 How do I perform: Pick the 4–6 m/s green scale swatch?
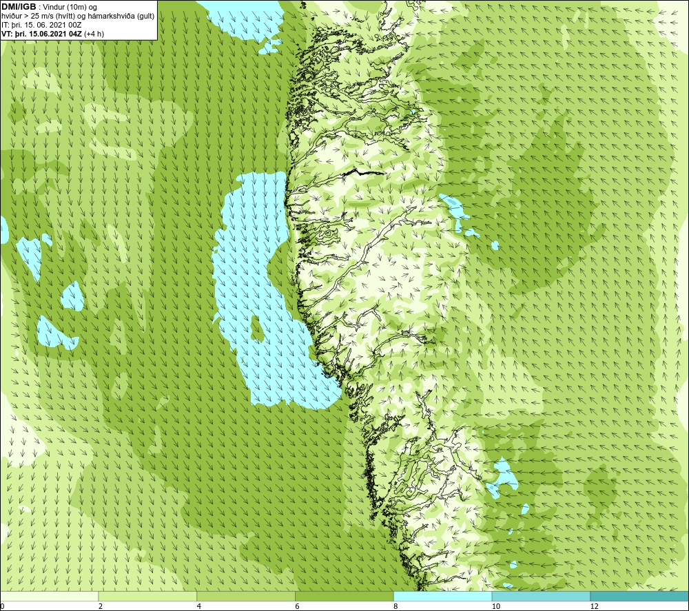[x=246, y=596]
